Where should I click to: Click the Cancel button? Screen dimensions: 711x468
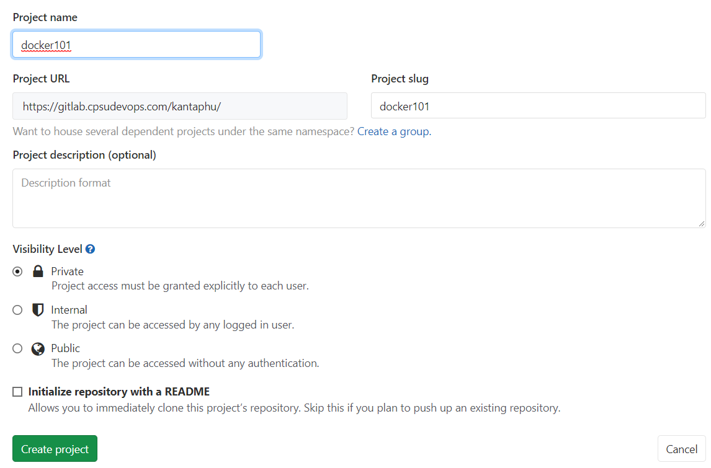[681, 448]
